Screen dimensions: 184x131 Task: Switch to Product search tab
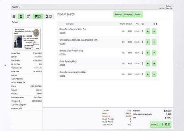coord(118,14)
